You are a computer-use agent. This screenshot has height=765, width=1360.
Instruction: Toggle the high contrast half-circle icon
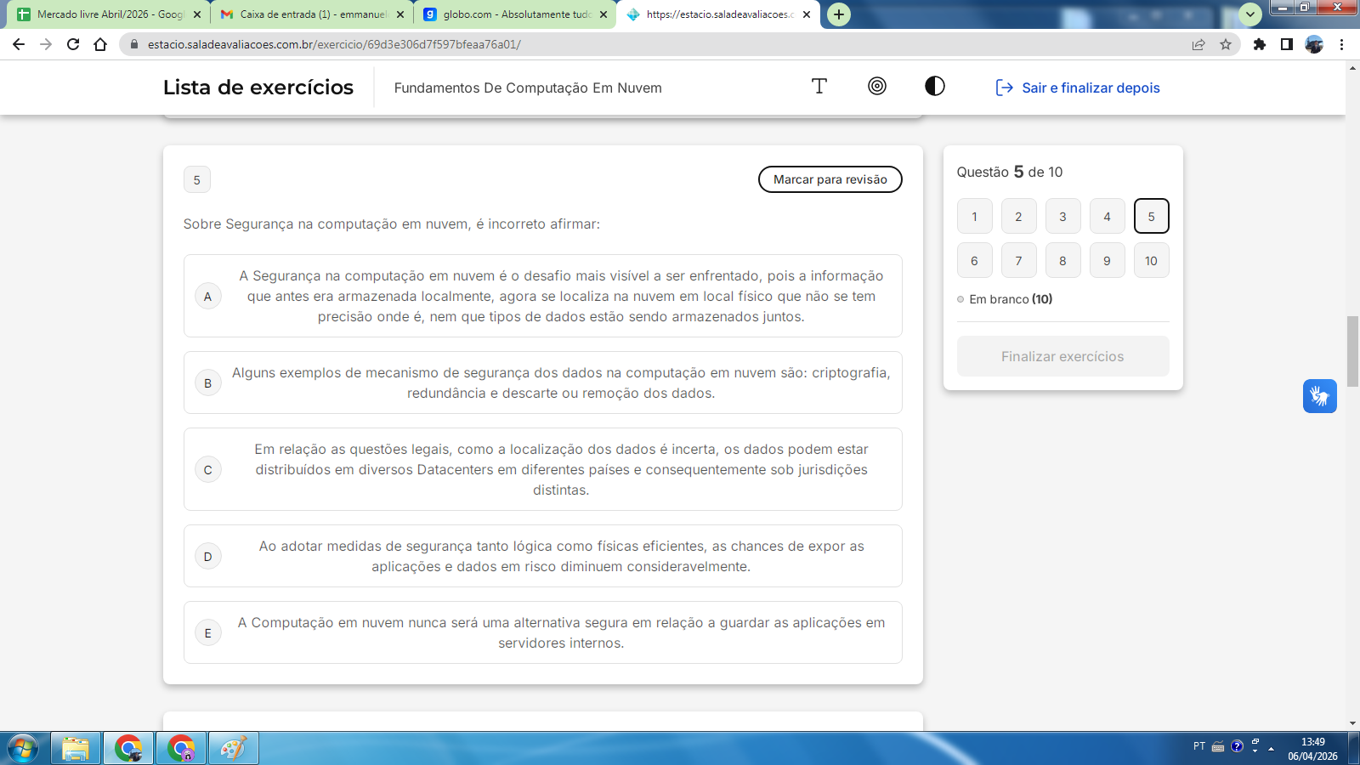[934, 87]
